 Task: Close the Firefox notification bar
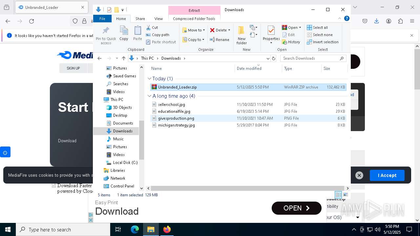coord(412,35)
